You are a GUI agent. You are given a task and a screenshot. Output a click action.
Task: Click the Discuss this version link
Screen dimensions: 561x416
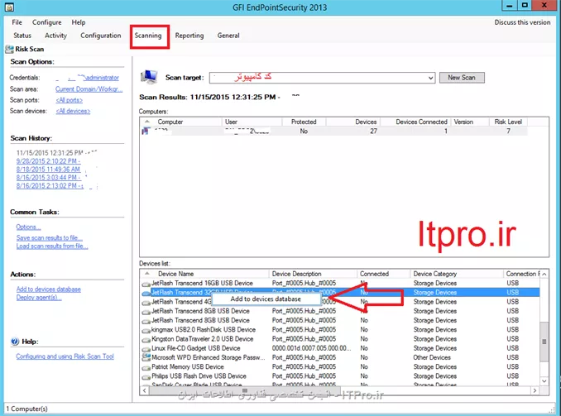click(522, 22)
